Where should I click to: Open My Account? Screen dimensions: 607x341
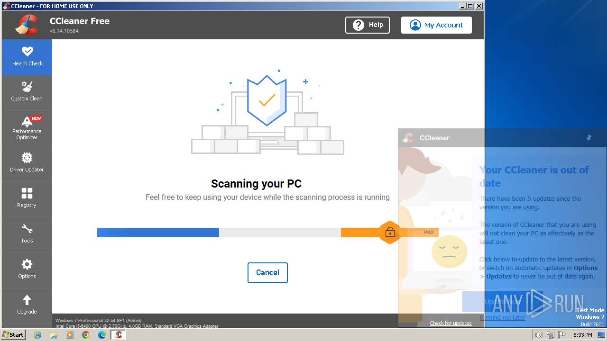pyautogui.click(x=436, y=25)
